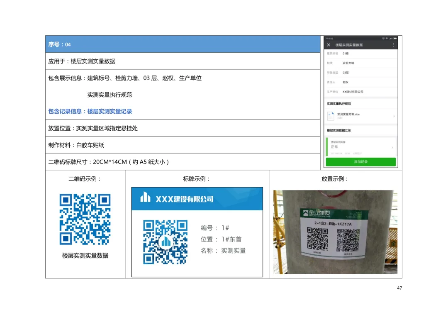This screenshot has width=448, height=317.
Task: Open the 正常 measurement record card
Action: coord(361,147)
